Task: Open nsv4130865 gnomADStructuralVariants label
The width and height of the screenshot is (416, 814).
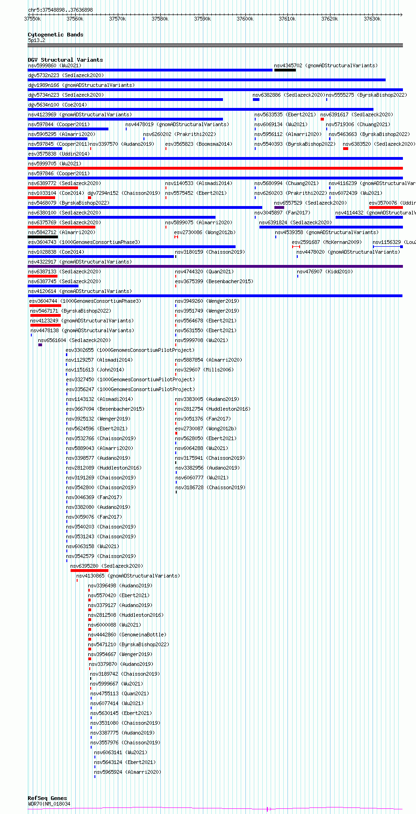Action: point(128,576)
